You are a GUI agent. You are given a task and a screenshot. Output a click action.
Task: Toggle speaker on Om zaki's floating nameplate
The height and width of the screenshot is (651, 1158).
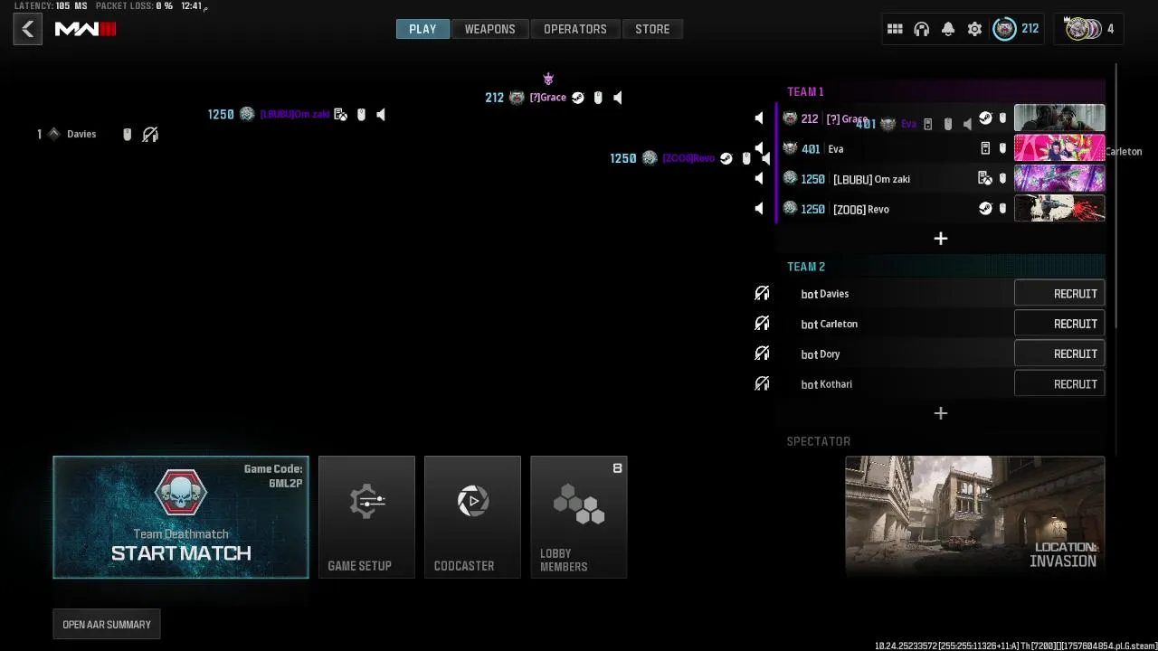pos(381,115)
